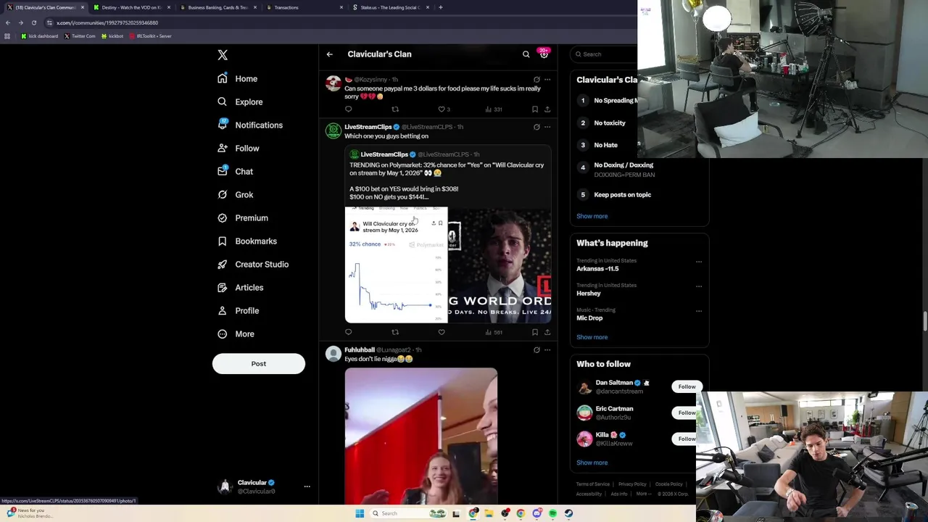
Task: Share the LiveStreamClips post
Action: tap(547, 332)
